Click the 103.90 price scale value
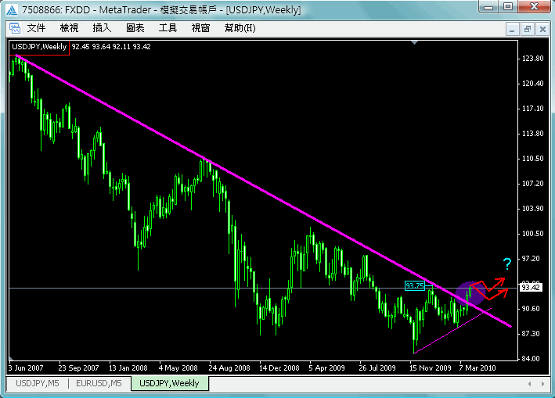 pos(533,209)
